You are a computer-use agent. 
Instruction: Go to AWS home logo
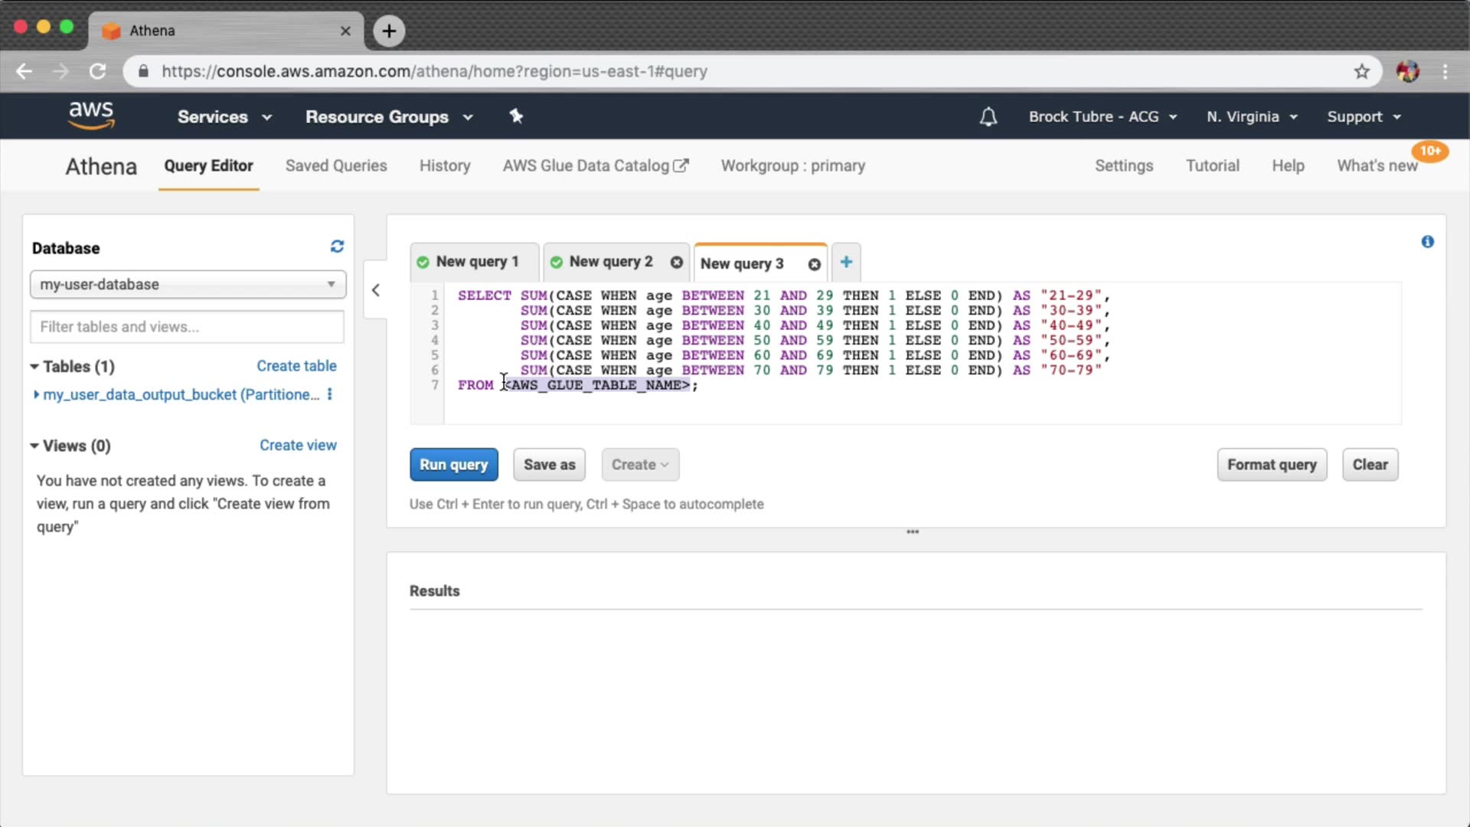(91, 116)
